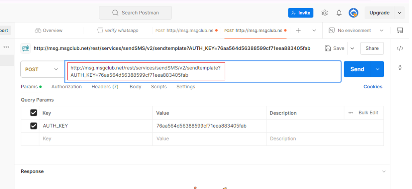Viewport: 412px width, 189px height.
Task: Open the POST method dropdown
Action: coord(42,69)
